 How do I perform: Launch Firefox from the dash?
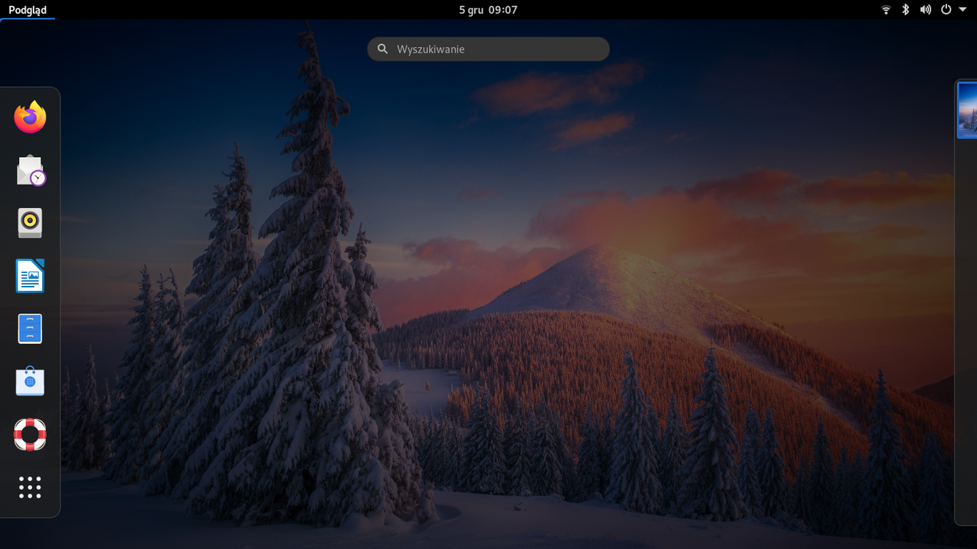[x=30, y=117]
